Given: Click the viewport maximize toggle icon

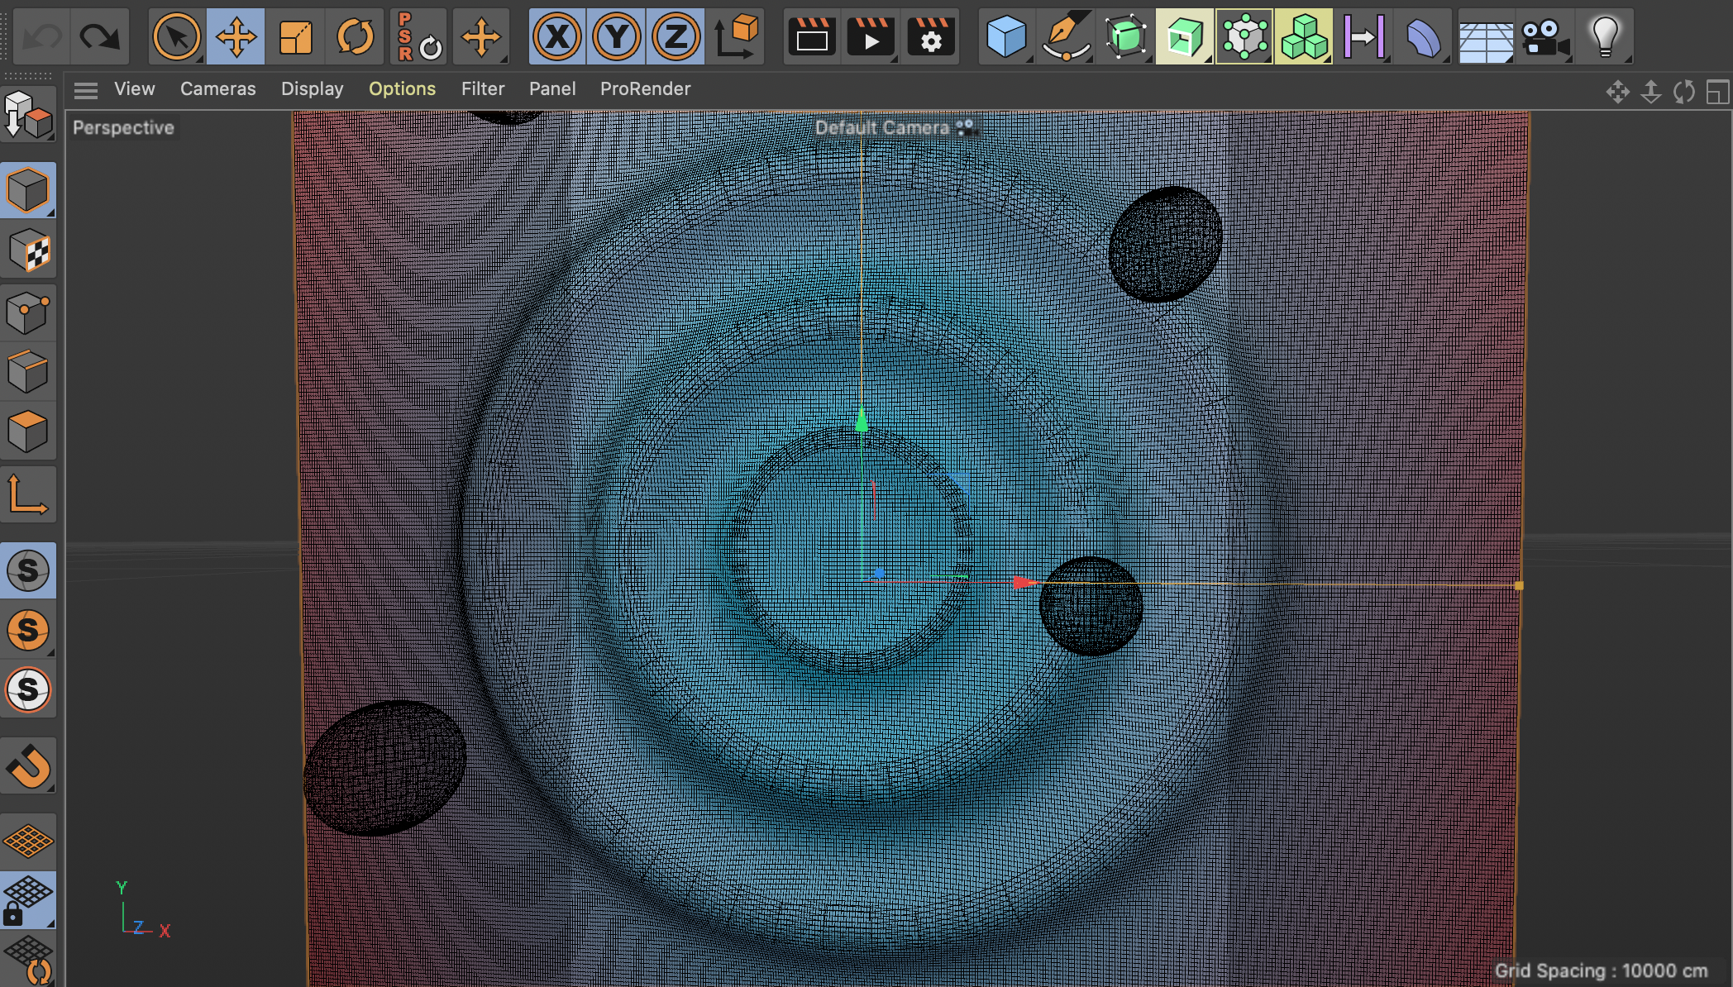Looking at the screenshot, I should (1717, 92).
